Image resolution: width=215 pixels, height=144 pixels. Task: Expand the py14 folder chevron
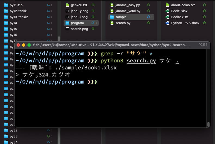[x=52, y=23]
